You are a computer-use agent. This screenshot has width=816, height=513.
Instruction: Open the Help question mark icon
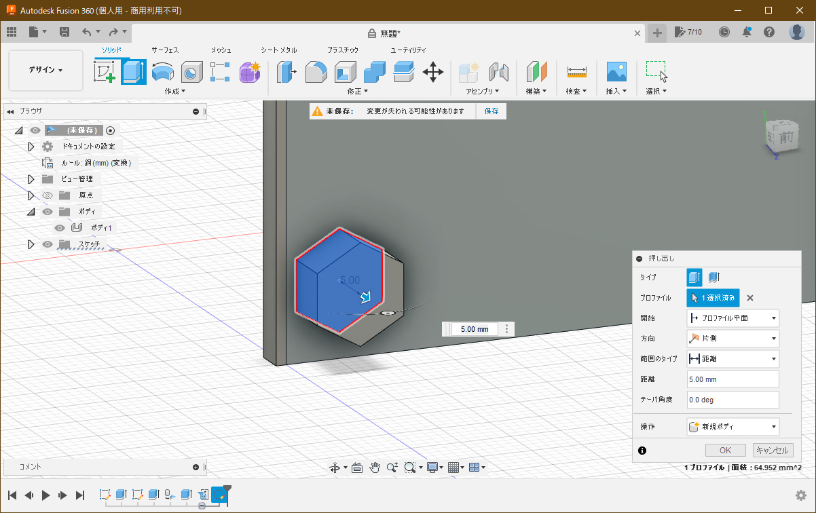(769, 32)
